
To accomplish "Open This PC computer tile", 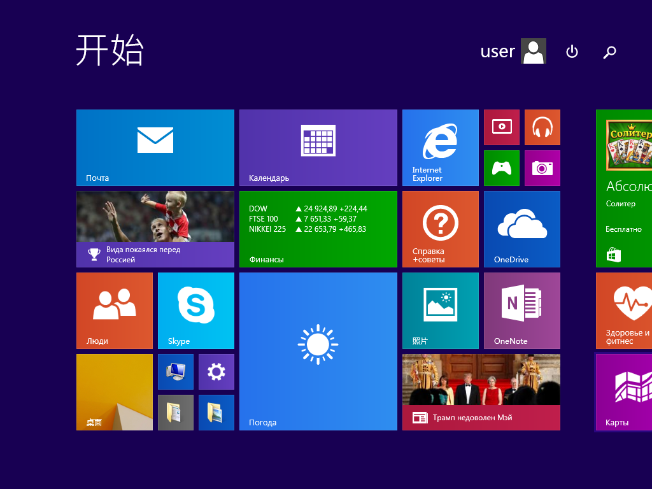I will coord(175,371).
